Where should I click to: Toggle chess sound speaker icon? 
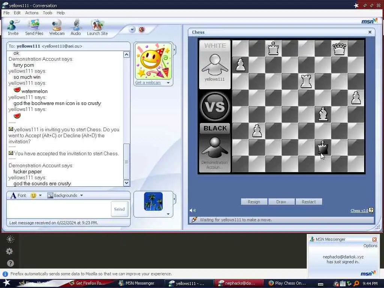point(193,210)
